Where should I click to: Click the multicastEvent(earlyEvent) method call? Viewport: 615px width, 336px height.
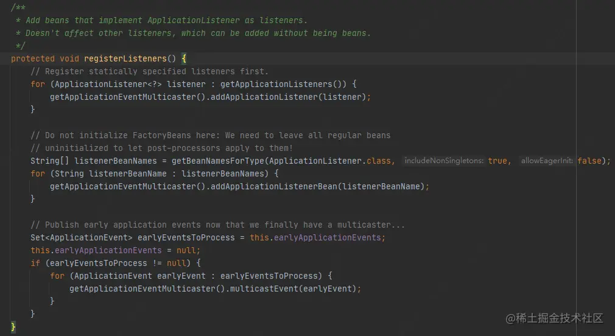pyautogui.click(x=293, y=289)
